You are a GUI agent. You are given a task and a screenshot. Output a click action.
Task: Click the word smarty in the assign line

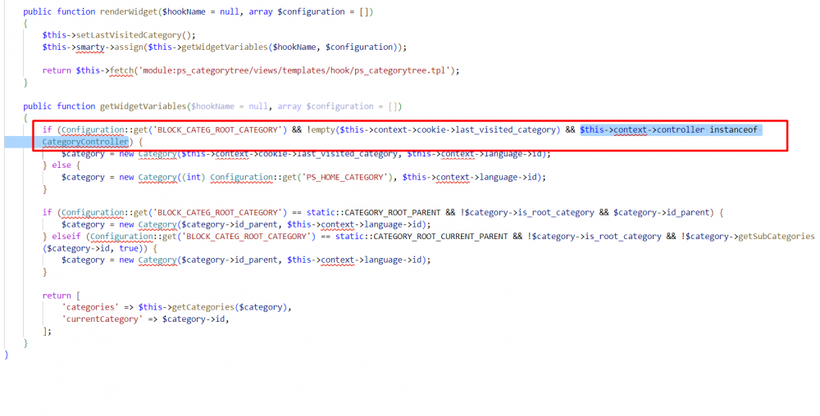pos(90,47)
